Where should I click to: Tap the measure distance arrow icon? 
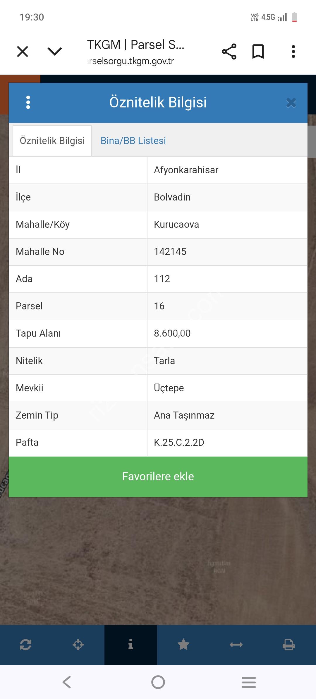pos(236,645)
